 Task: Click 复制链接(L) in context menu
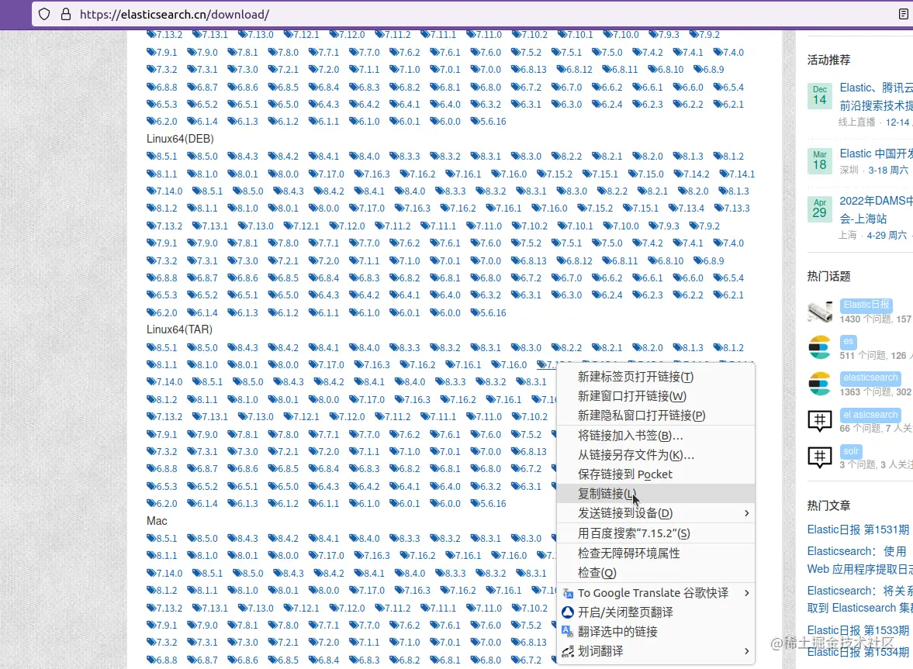pos(655,493)
